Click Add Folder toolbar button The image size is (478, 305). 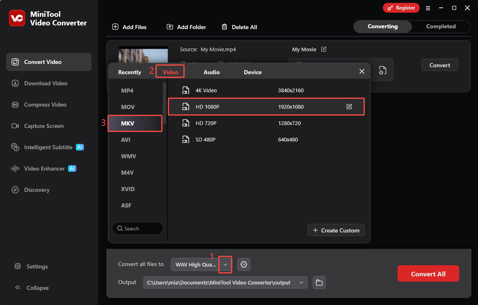point(186,27)
